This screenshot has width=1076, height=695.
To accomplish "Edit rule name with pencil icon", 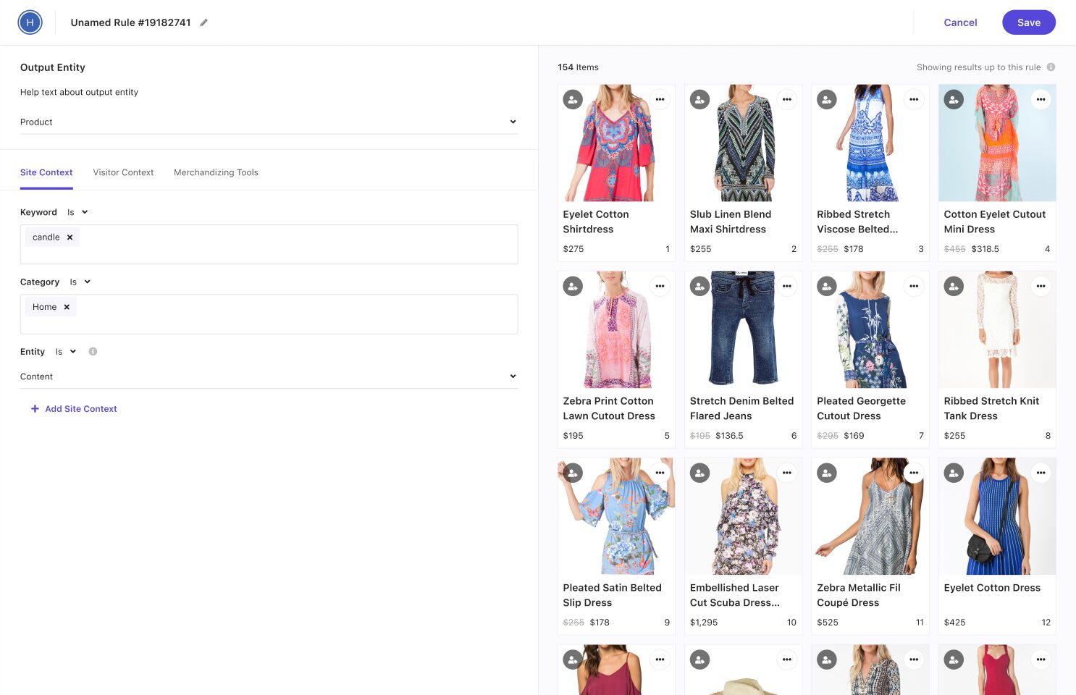I will (203, 22).
